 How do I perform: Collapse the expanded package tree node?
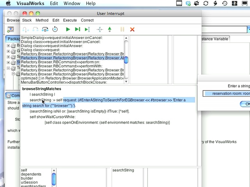tap(8, 68)
